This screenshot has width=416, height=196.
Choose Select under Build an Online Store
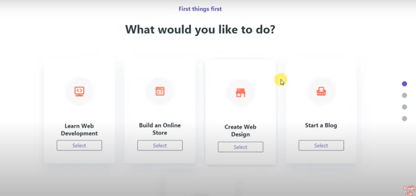(160, 145)
